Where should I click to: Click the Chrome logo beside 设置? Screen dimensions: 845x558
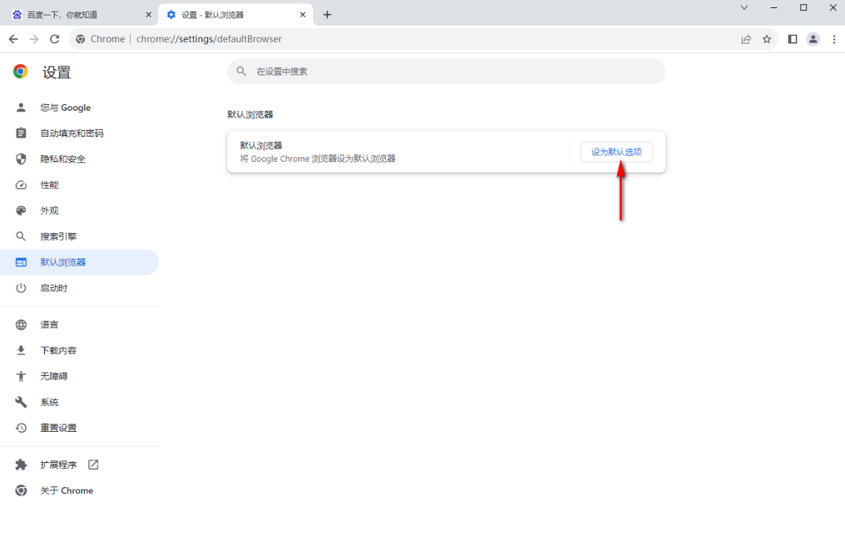(21, 71)
